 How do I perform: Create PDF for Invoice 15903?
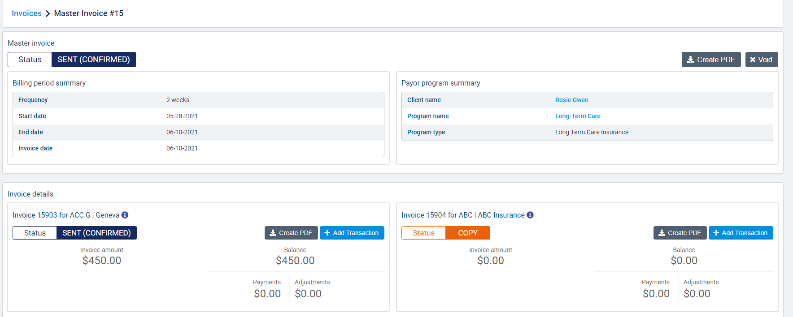pos(291,233)
